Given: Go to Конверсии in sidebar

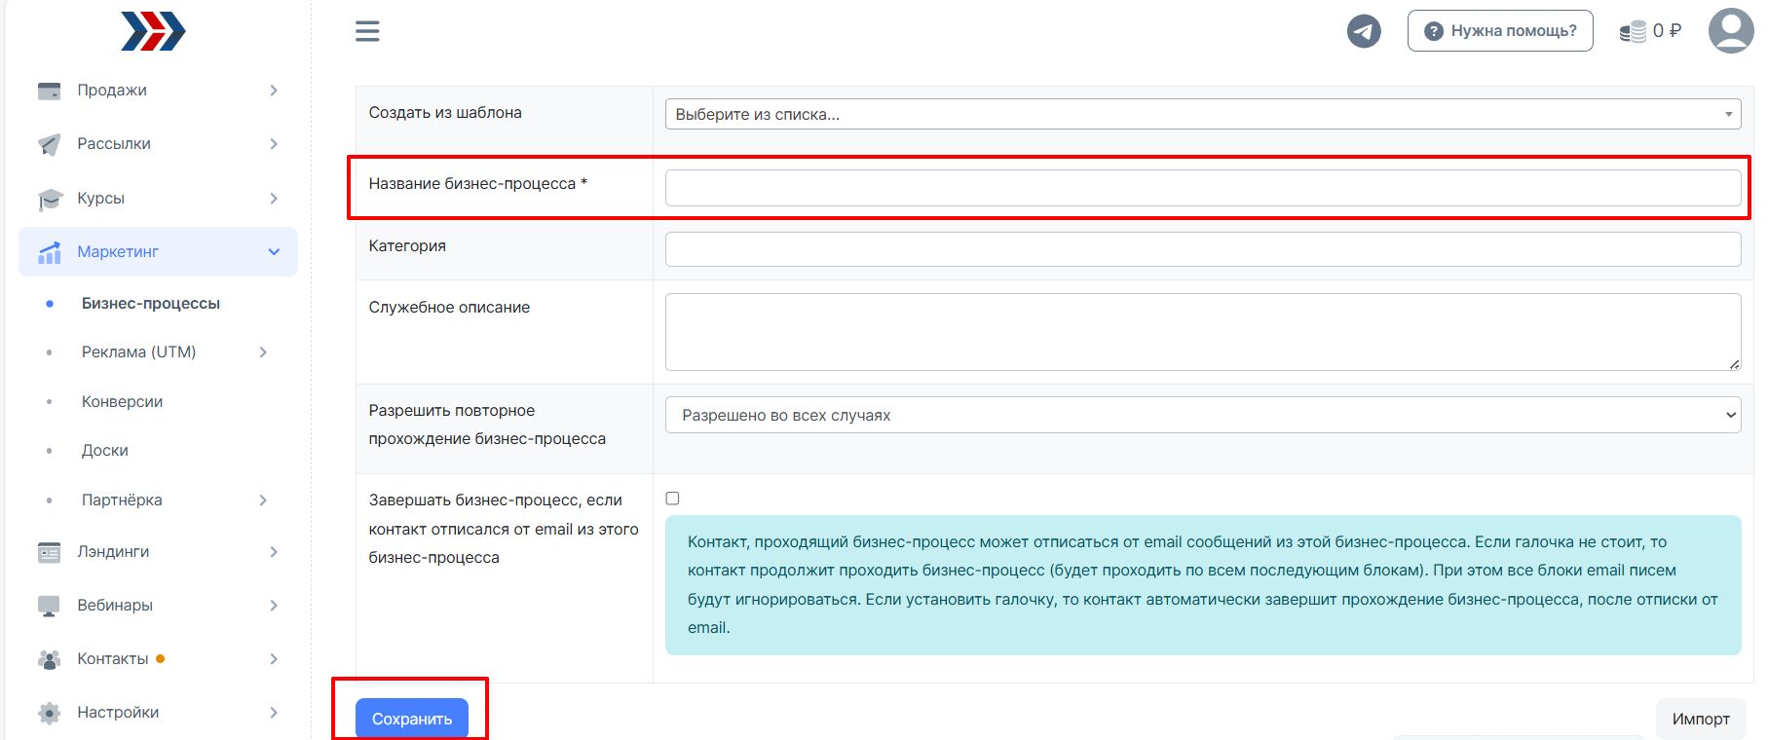Looking at the screenshot, I should point(122,402).
